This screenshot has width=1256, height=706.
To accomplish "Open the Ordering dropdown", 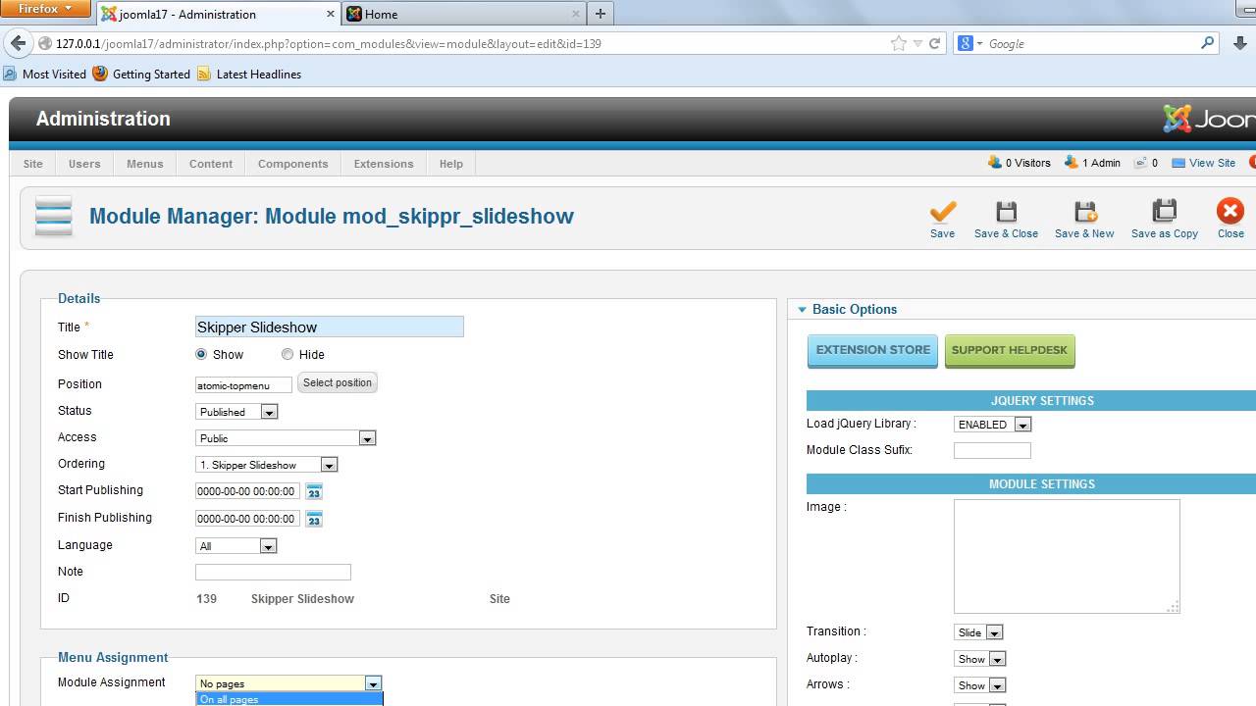I will click(267, 465).
